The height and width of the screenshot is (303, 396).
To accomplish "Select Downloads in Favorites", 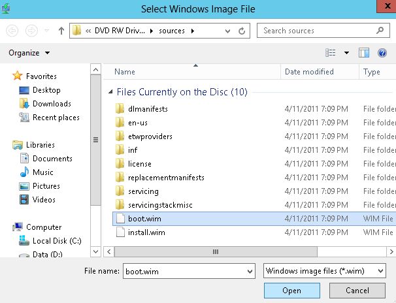I will (x=52, y=104).
